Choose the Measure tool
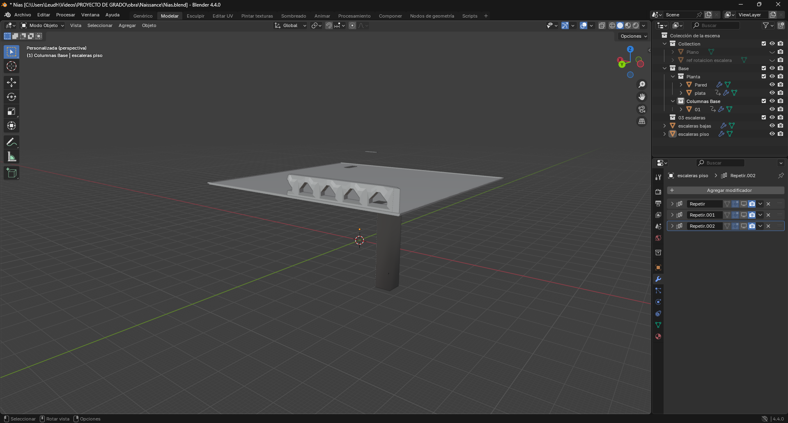Screen dimensions: 788x423 (x=11, y=157)
